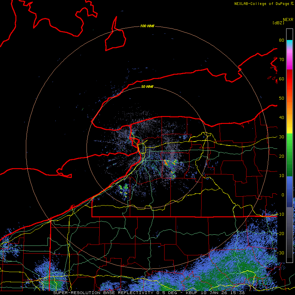This screenshot has height=295, width=295.
Task: Click the '60' value on the dBZ scale
Action: pyautogui.click(x=282, y=79)
